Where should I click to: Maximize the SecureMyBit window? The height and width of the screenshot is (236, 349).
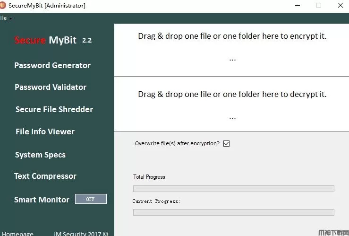click(318, 5)
